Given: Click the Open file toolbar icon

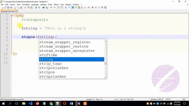Looking at the screenshot, I should click(x=5, y=8).
